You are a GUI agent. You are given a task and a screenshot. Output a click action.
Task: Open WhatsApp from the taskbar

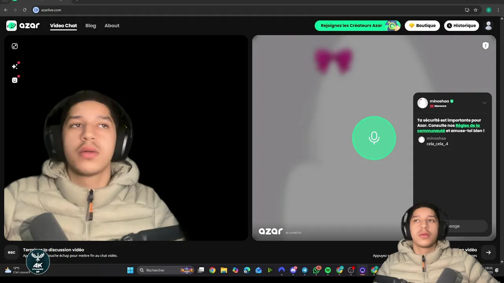tap(317, 270)
